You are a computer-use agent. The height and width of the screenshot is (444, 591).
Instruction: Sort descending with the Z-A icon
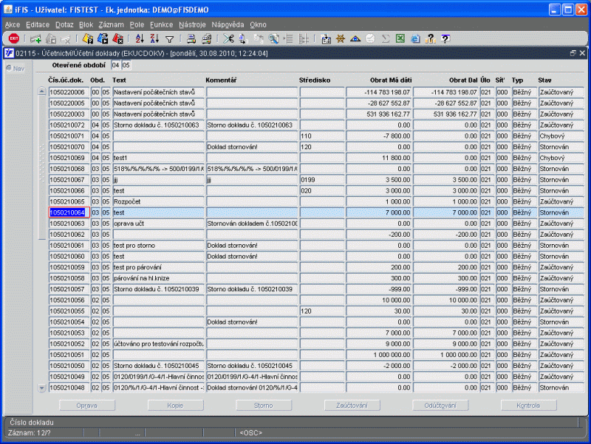(x=154, y=38)
